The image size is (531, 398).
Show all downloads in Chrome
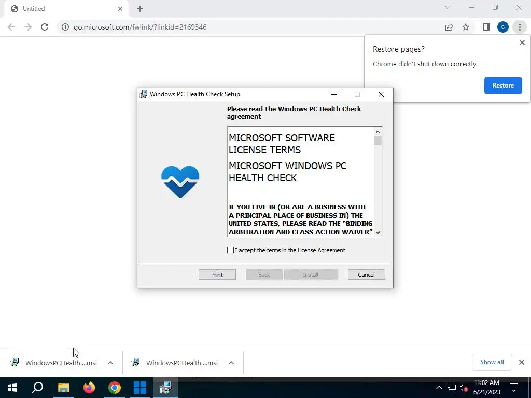click(492, 362)
